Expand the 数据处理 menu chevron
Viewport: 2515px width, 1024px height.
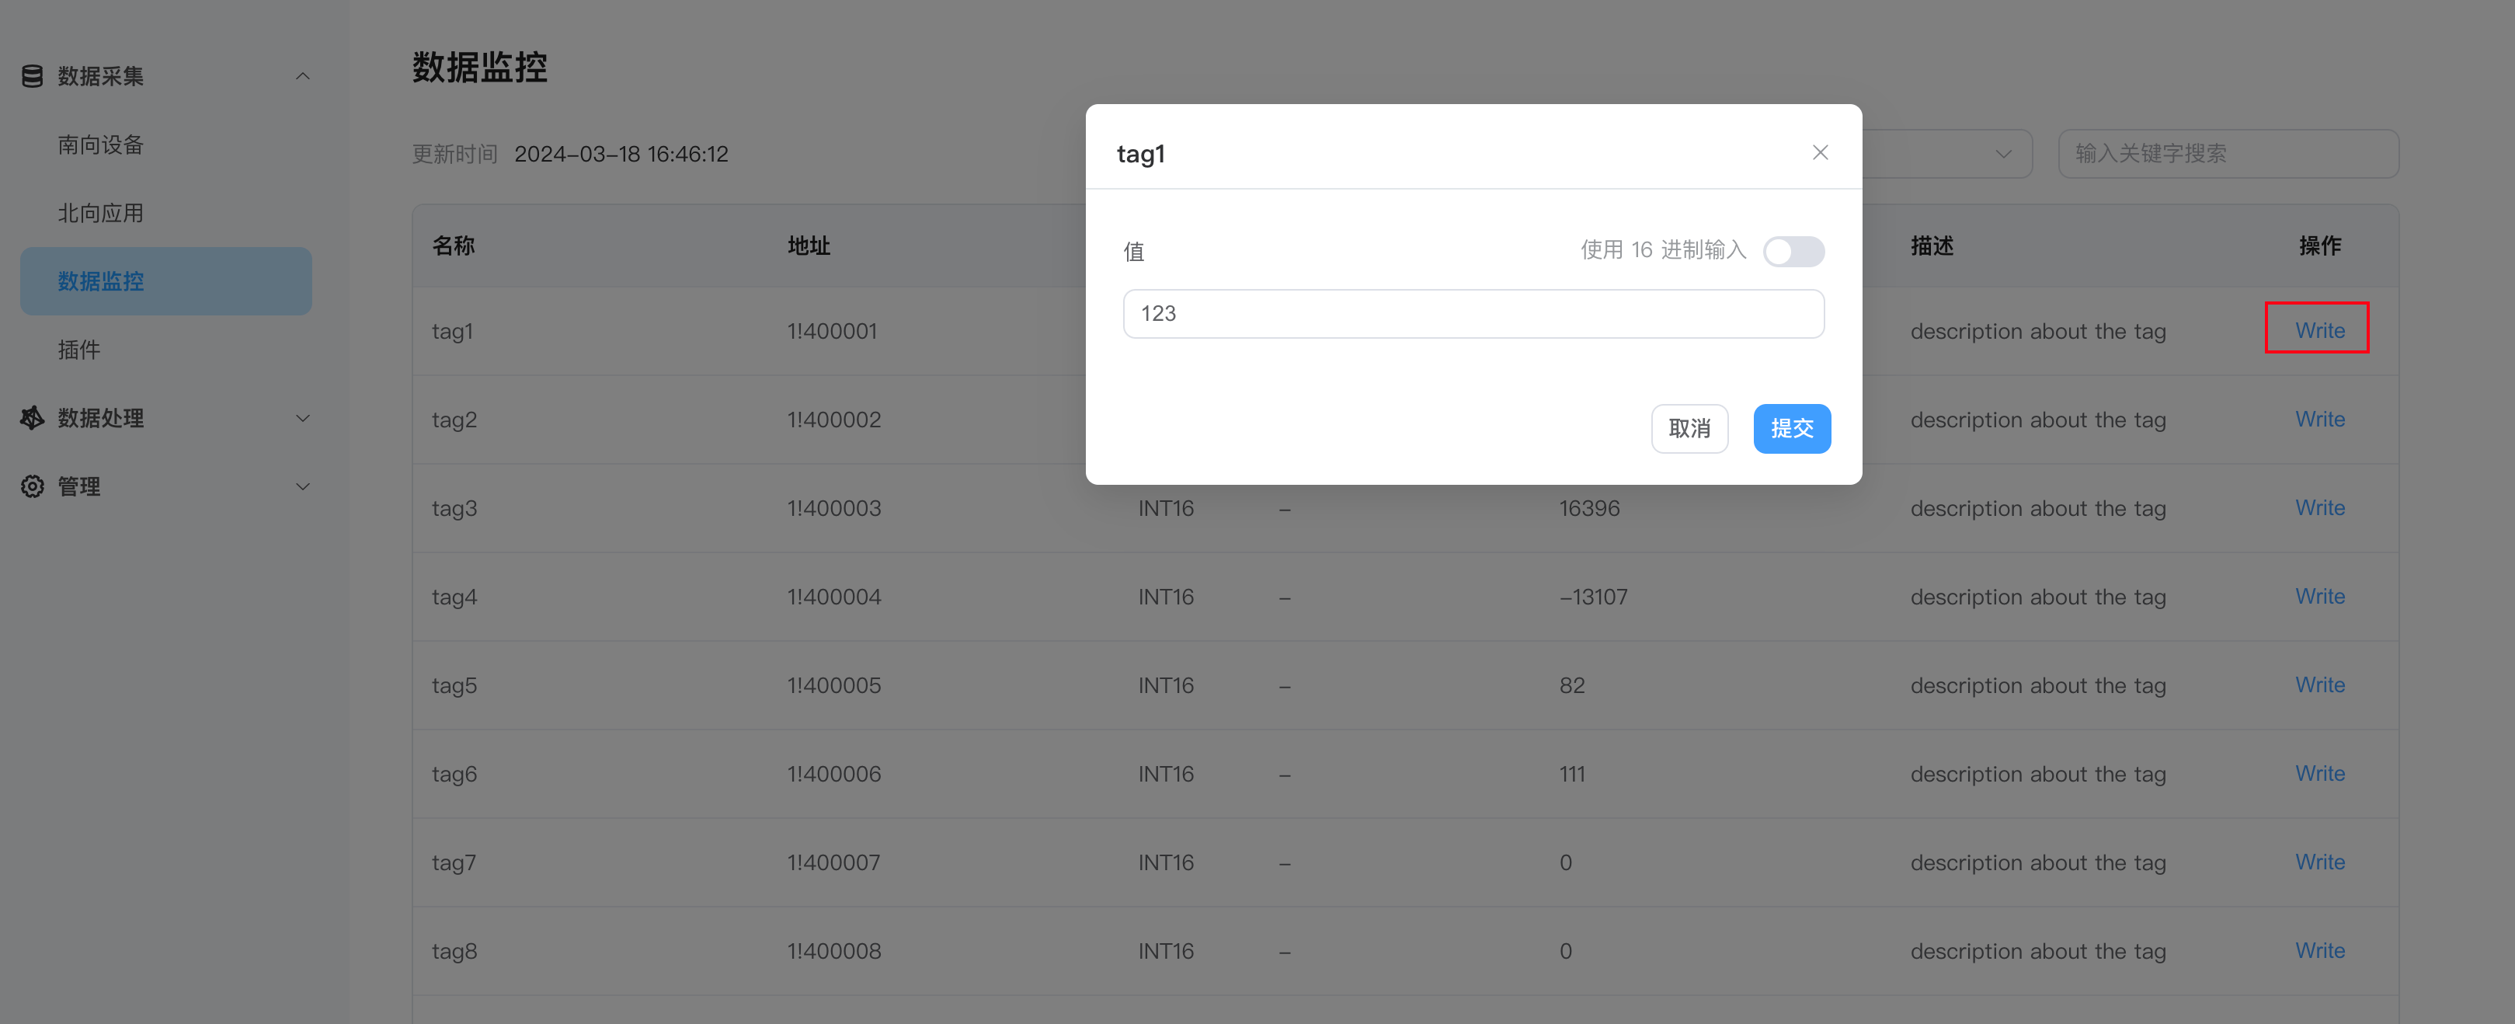pyautogui.click(x=303, y=418)
